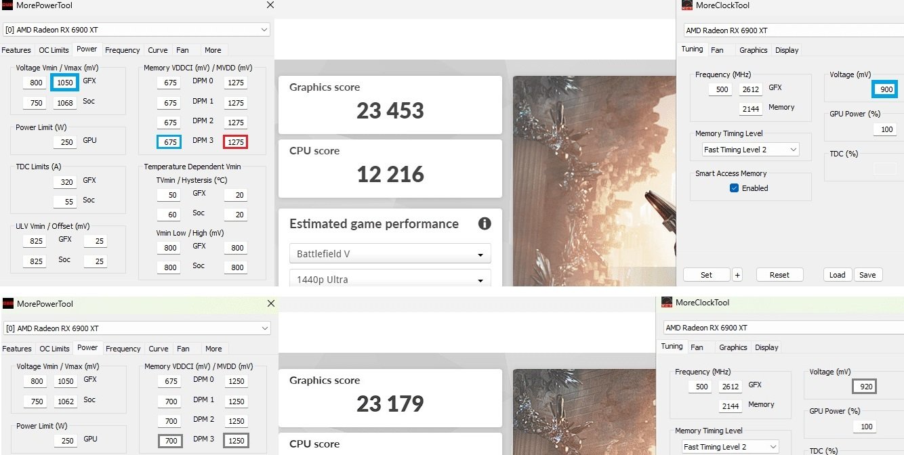Close the upper MorePowerTool window
904x455 pixels.
pos(270,5)
